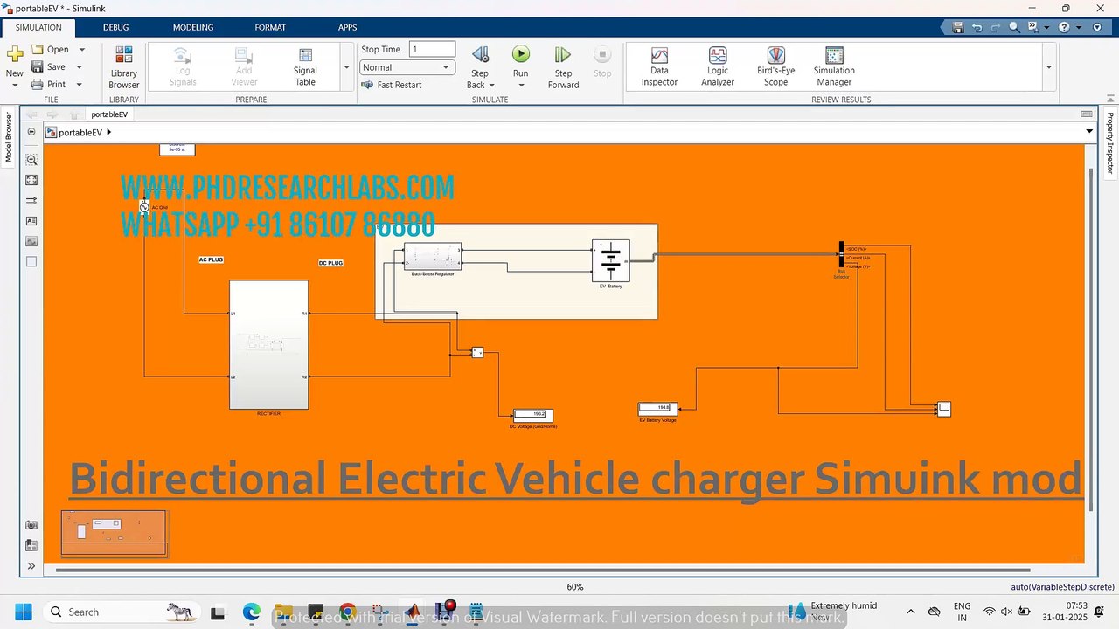Open the Simulation Manager
The image size is (1119, 629).
pyautogui.click(x=834, y=67)
